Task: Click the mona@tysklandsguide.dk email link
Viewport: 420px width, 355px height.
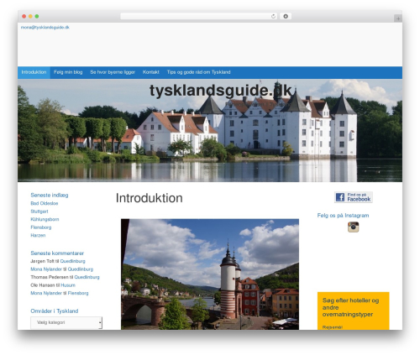Action: point(45,27)
